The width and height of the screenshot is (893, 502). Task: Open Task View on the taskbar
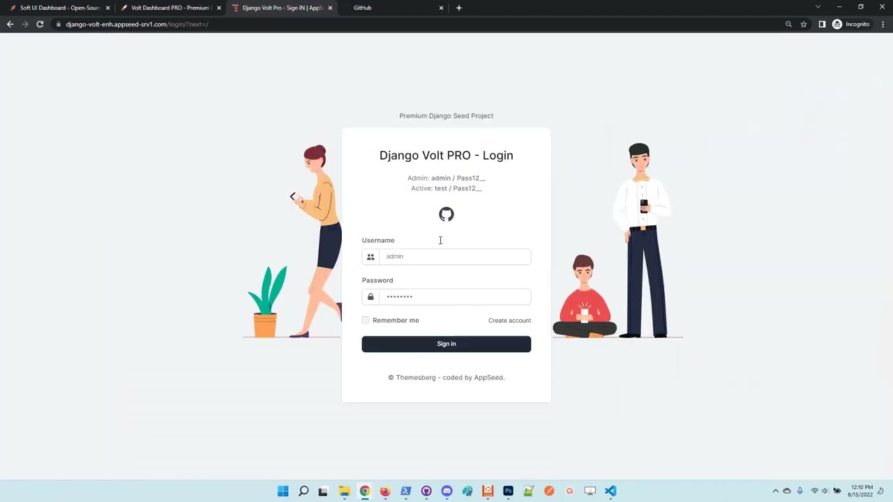323,491
